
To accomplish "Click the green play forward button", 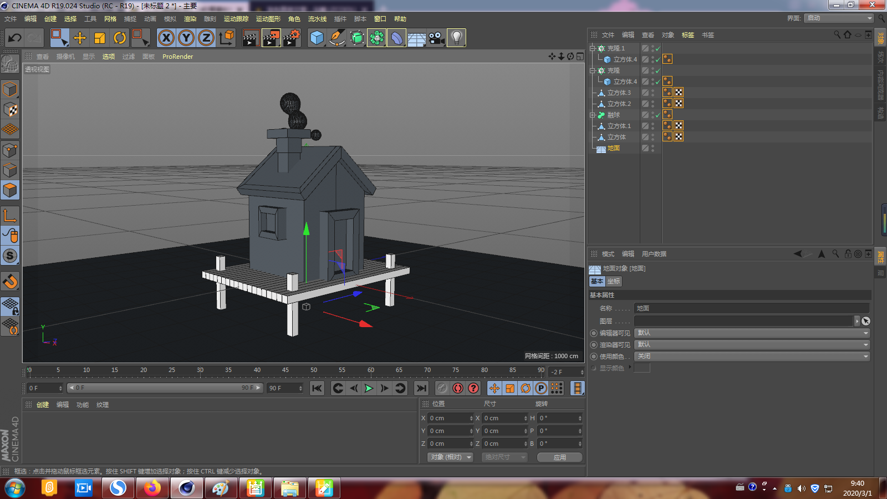I will point(369,388).
